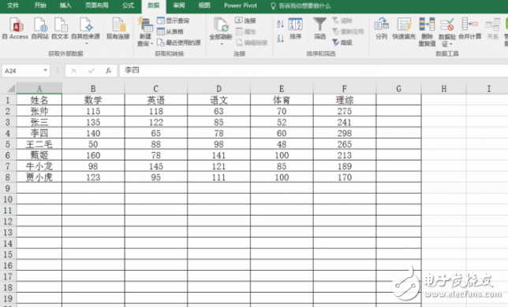The height and width of the screenshot is (307, 508).
Task: Import data using 自 Access icon
Action: coord(15,28)
